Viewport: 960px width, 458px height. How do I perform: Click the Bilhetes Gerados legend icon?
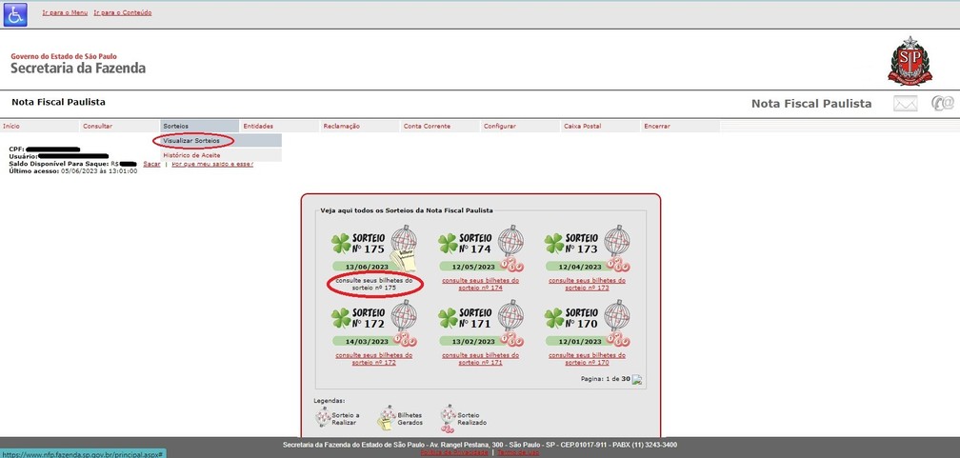387,418
